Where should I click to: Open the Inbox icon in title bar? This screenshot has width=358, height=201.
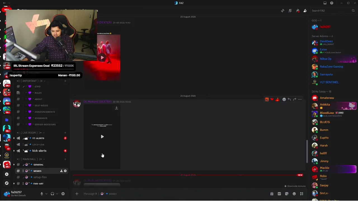click(x=325, y=3)
